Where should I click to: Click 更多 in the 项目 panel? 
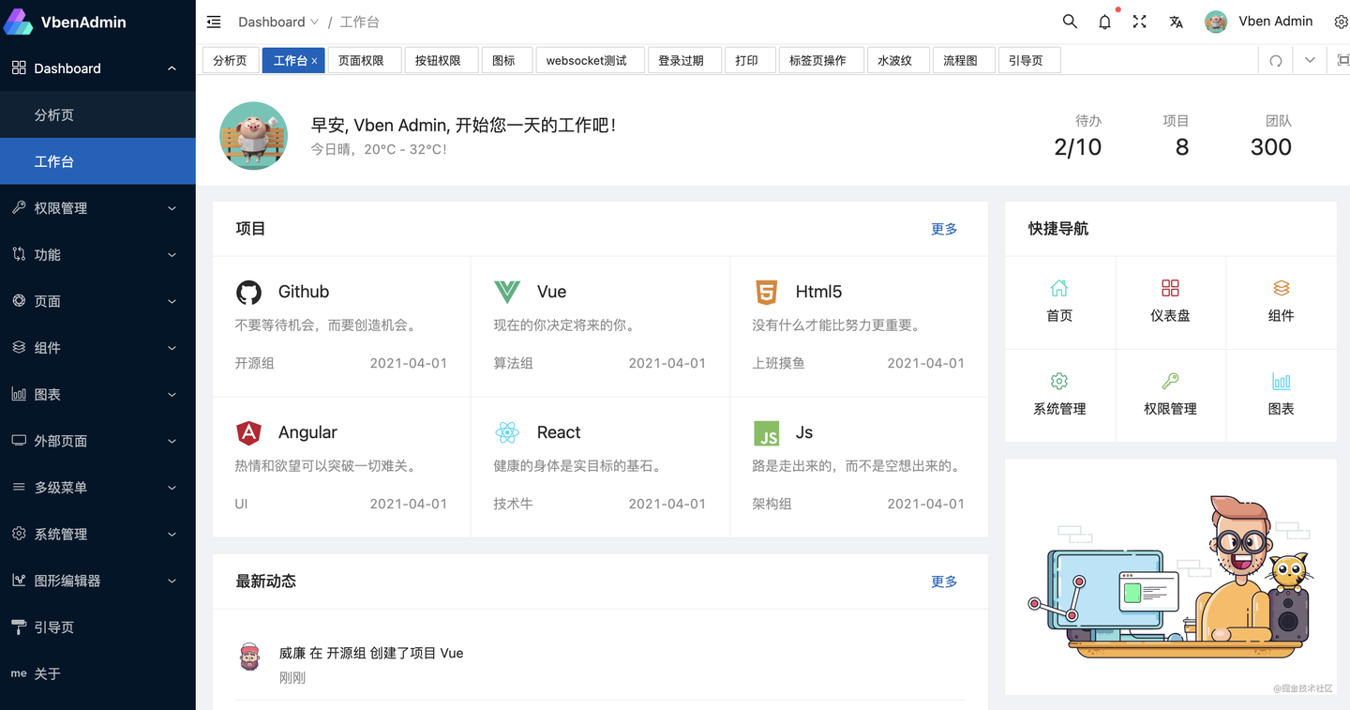pyautogui.click(x=943, y=228)
